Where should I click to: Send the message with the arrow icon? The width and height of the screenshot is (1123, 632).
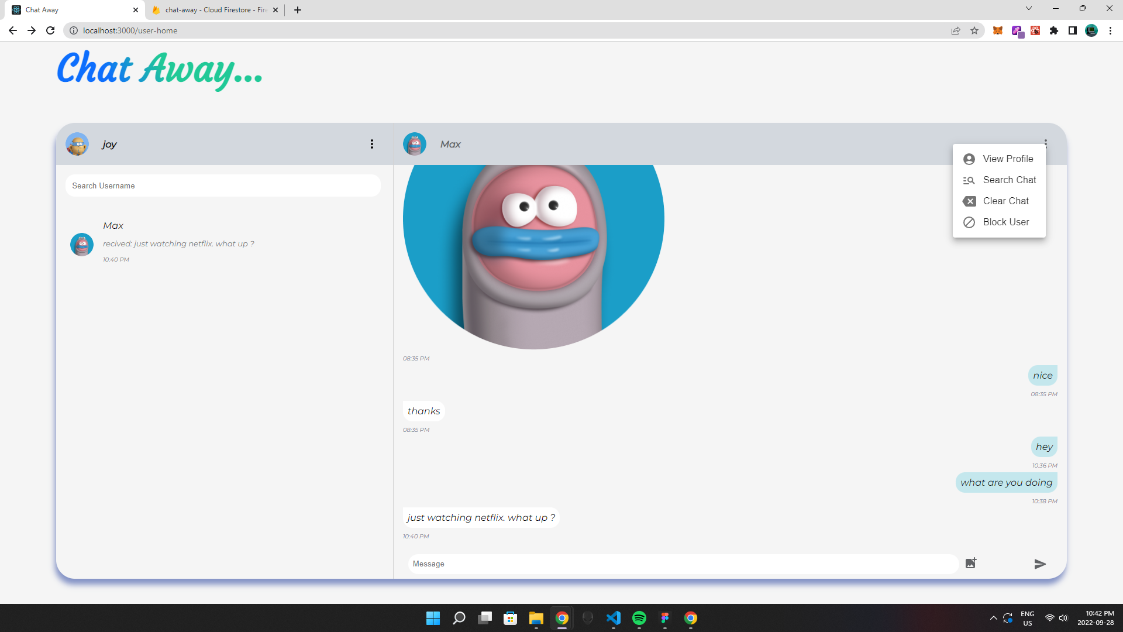1040,564
